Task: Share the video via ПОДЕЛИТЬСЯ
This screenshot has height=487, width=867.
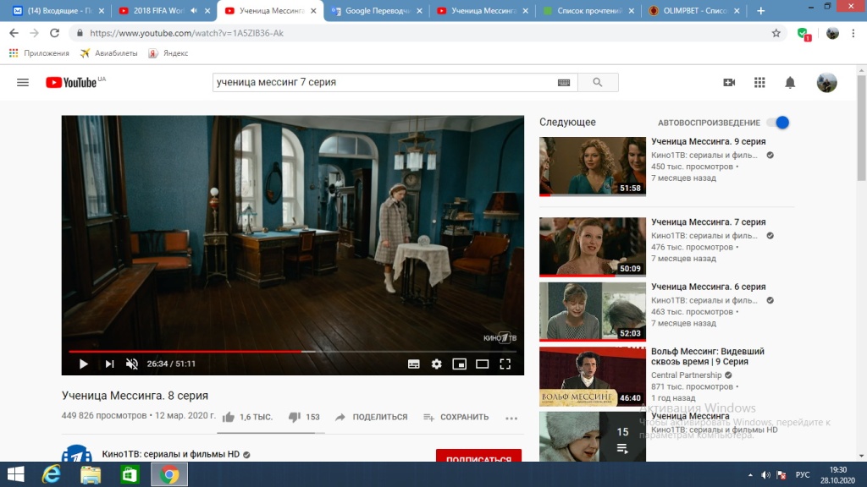Action: (x=371, y=417)
